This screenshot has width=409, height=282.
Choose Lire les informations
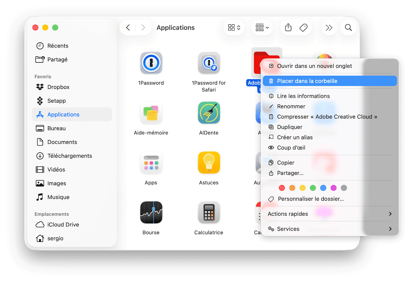coord(330,96)
